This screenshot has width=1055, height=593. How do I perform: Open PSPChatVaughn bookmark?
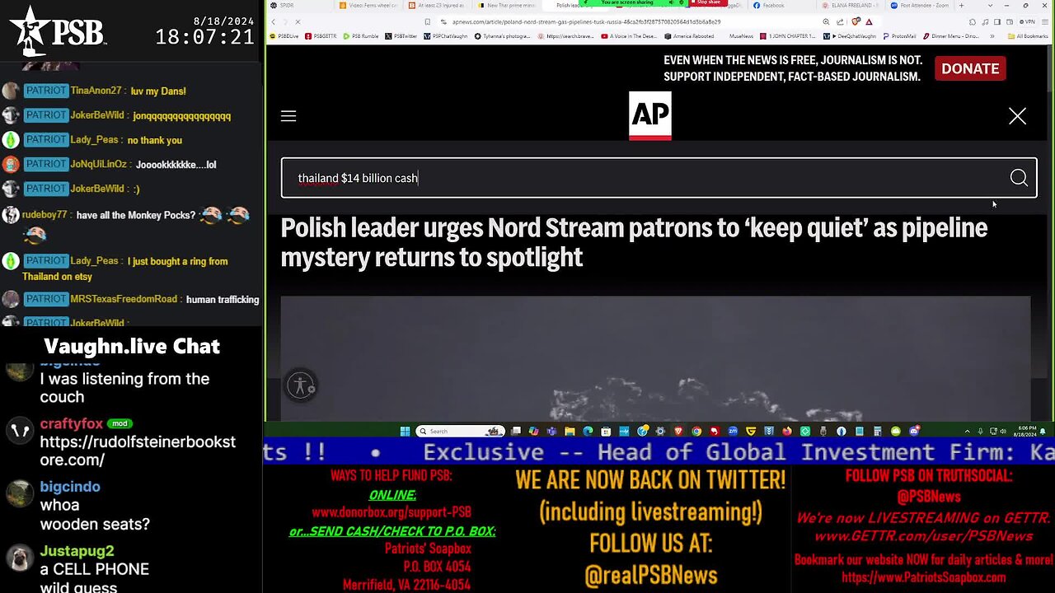coord(445,36)
